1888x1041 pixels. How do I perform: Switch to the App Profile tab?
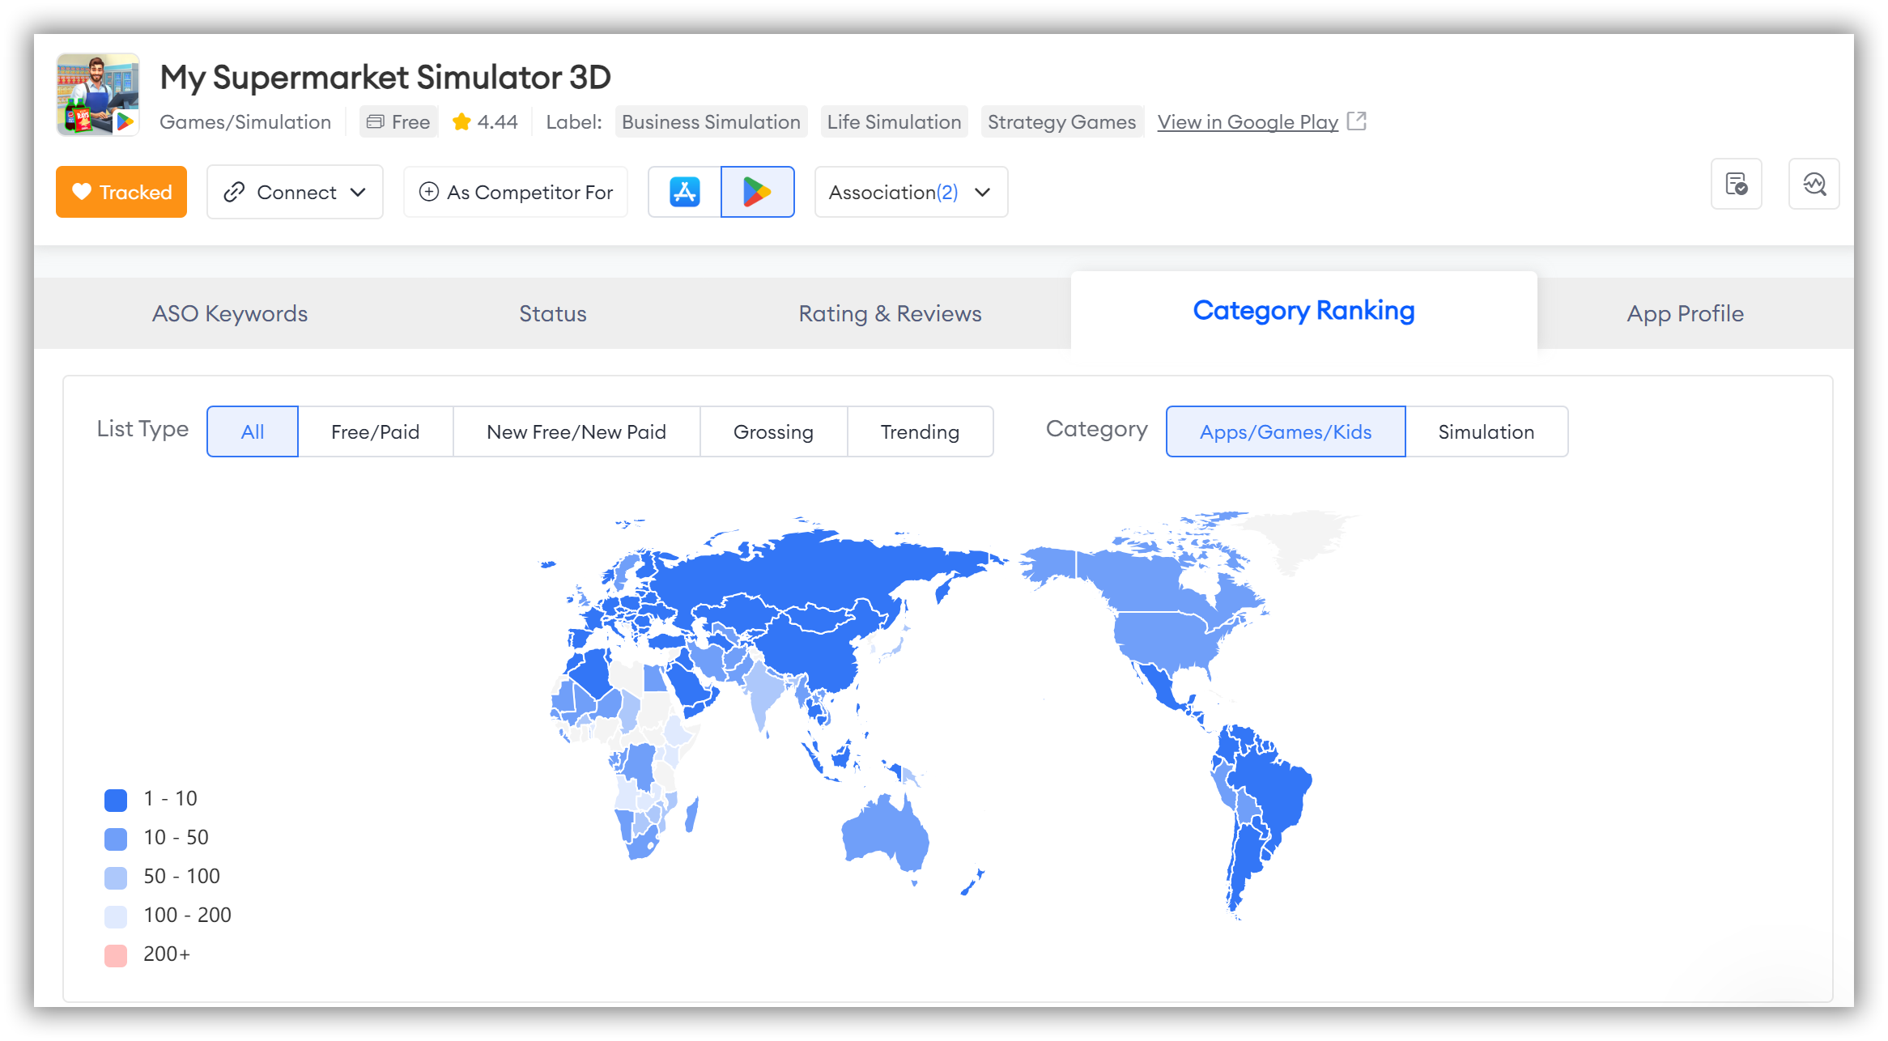tap(1684, 312)
